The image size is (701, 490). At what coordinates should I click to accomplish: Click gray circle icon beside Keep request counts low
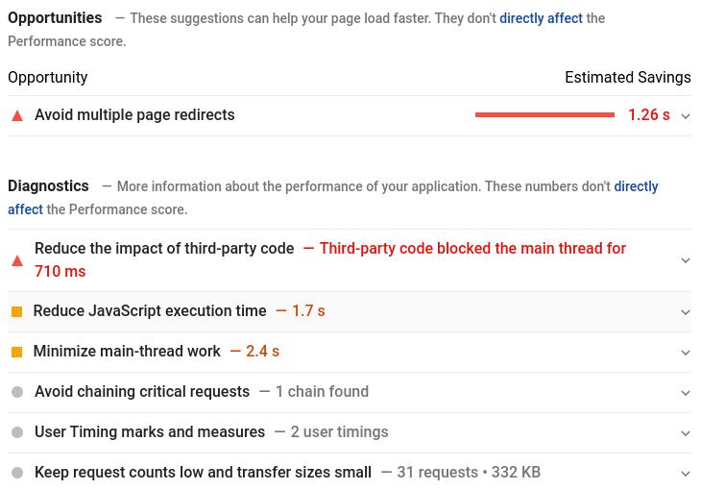(17, 473)
